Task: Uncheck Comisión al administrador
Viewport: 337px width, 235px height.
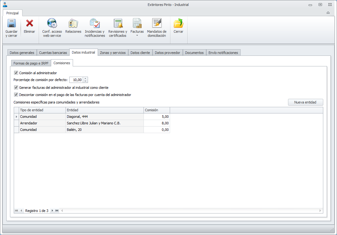Action: coord(16,73)
